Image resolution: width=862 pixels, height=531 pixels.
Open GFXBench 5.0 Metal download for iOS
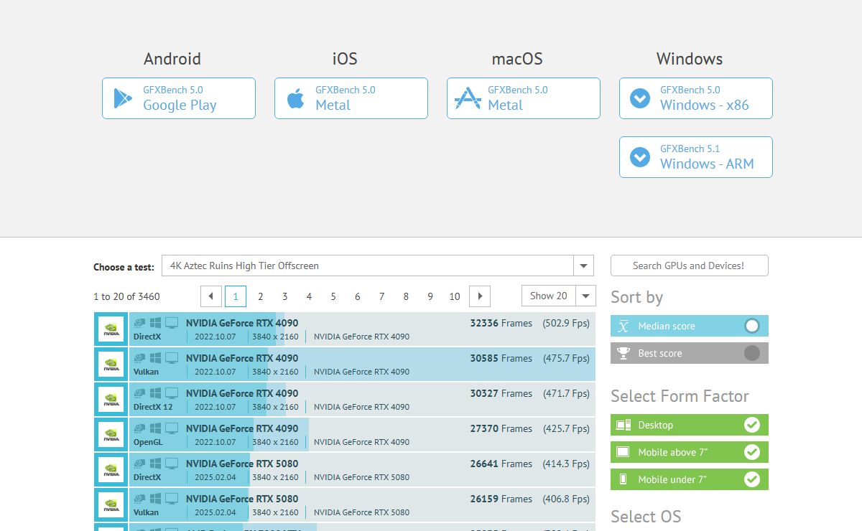(x=351, y=98)
